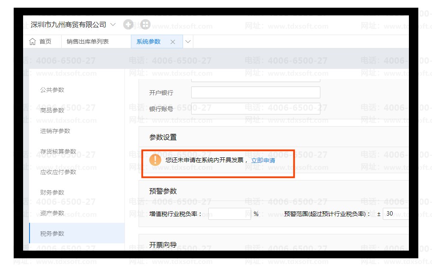Select the 系统参数 tab

[x=148, y=41]
